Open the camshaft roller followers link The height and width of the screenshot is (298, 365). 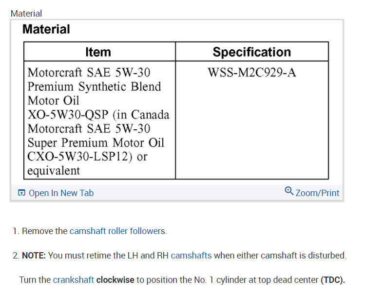(x=117, y=231)
